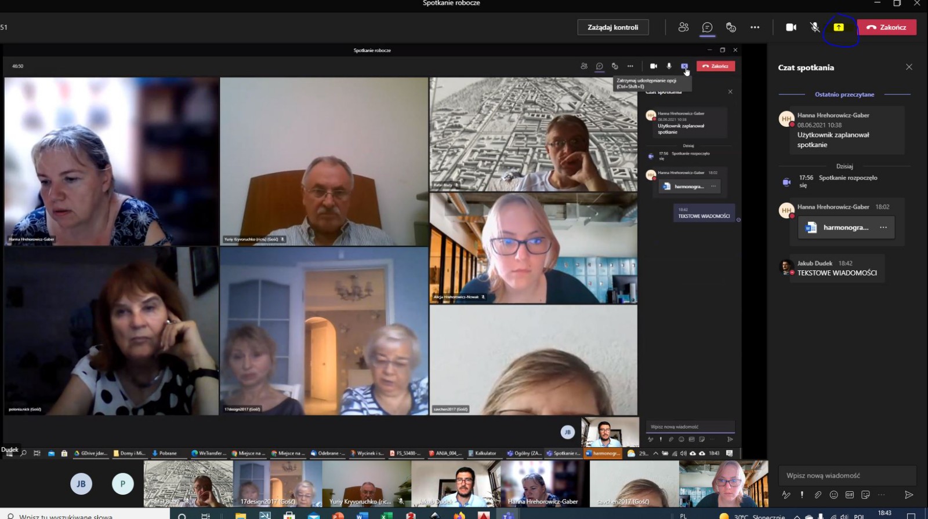Open the emoji picker in chat
The width and height of the screenshot is (928, 519).
[x=833, y=495]
